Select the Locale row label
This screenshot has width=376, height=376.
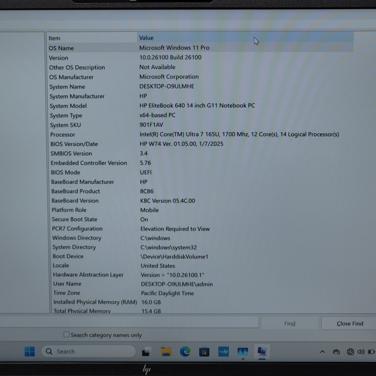pyautogui.click(x=61, y=265)
